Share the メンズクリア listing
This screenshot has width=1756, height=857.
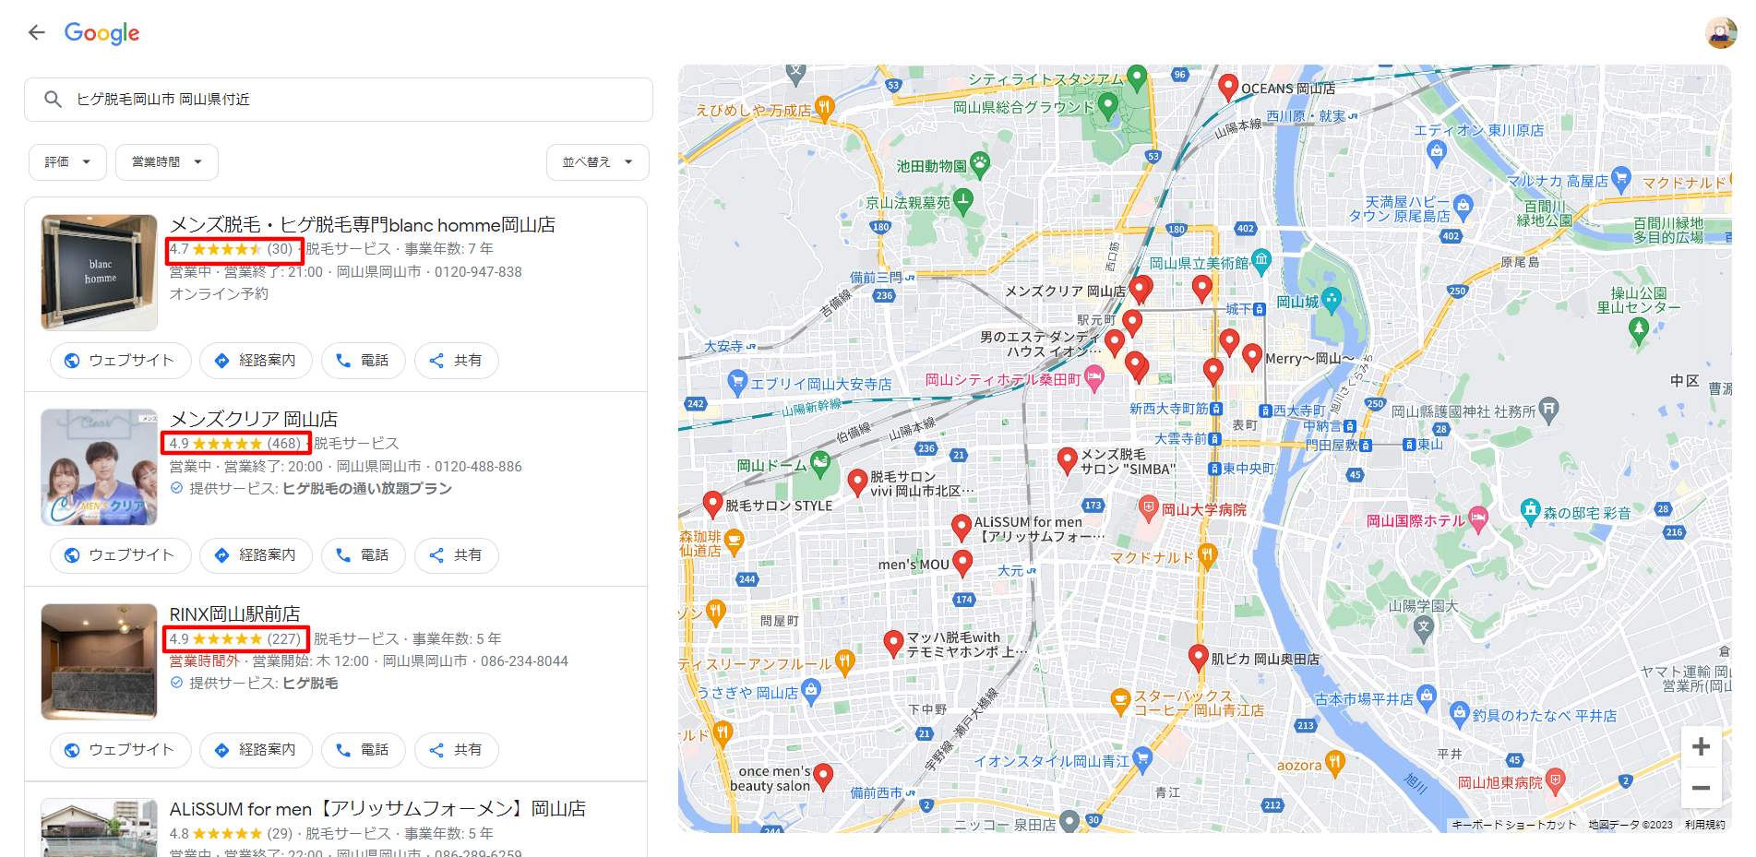pyautogui.click(x=457, y=555)
